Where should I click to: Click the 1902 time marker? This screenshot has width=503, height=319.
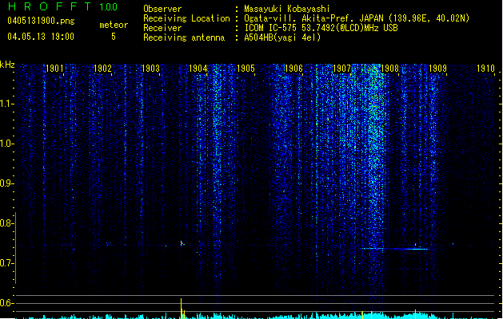pyautogui.click(x=102, y=69)
